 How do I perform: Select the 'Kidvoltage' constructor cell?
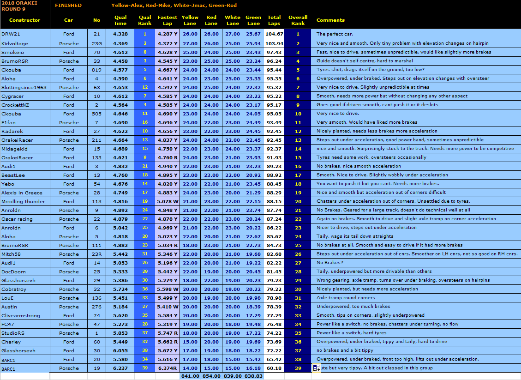tap(25, 43)
